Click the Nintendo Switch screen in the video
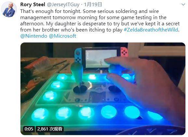 pyautogui.click(x=101, y=59)
